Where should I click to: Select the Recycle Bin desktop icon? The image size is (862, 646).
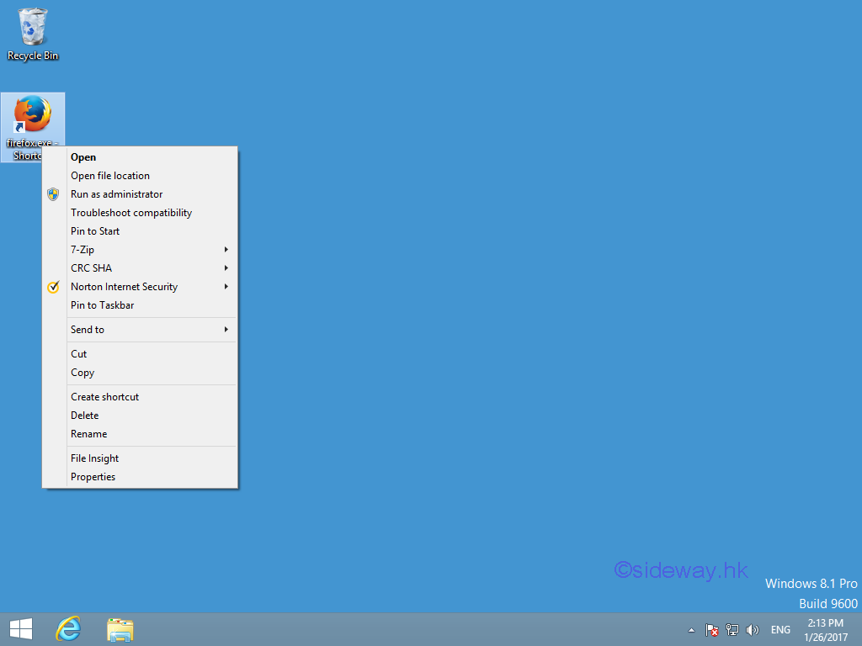33,34
